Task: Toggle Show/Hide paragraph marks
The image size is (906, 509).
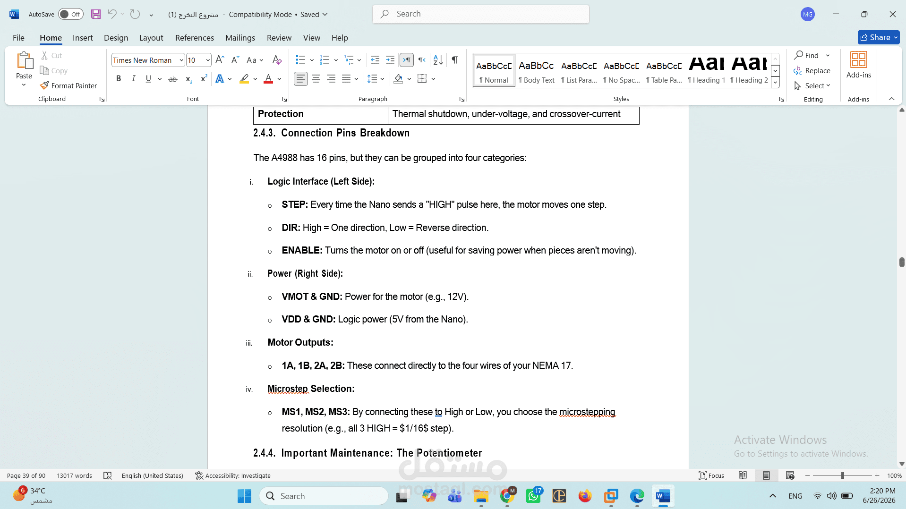Action: pyautogui.click(x=454, y=60)
